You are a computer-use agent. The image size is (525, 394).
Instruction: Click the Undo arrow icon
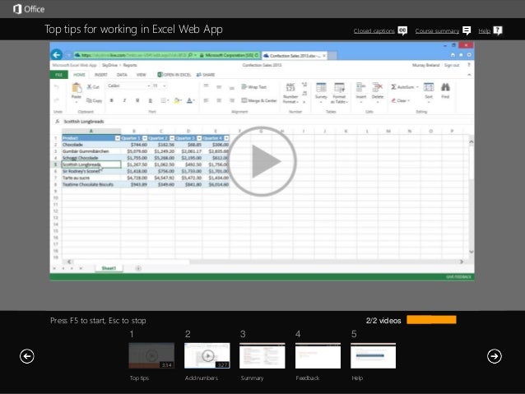57,87
